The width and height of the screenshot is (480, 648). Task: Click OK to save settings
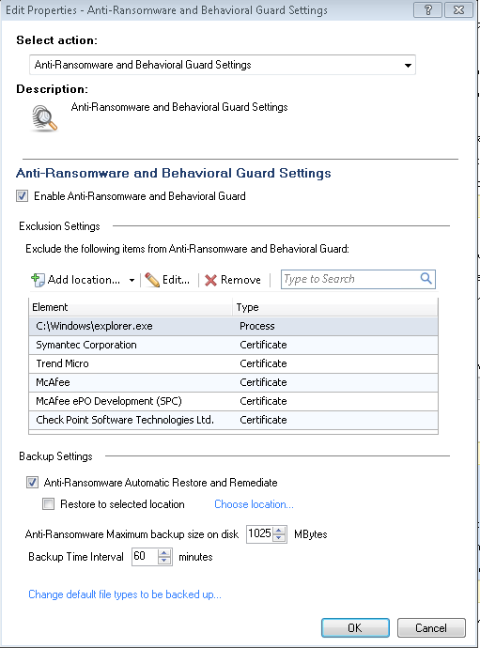(x=355, y=627)
